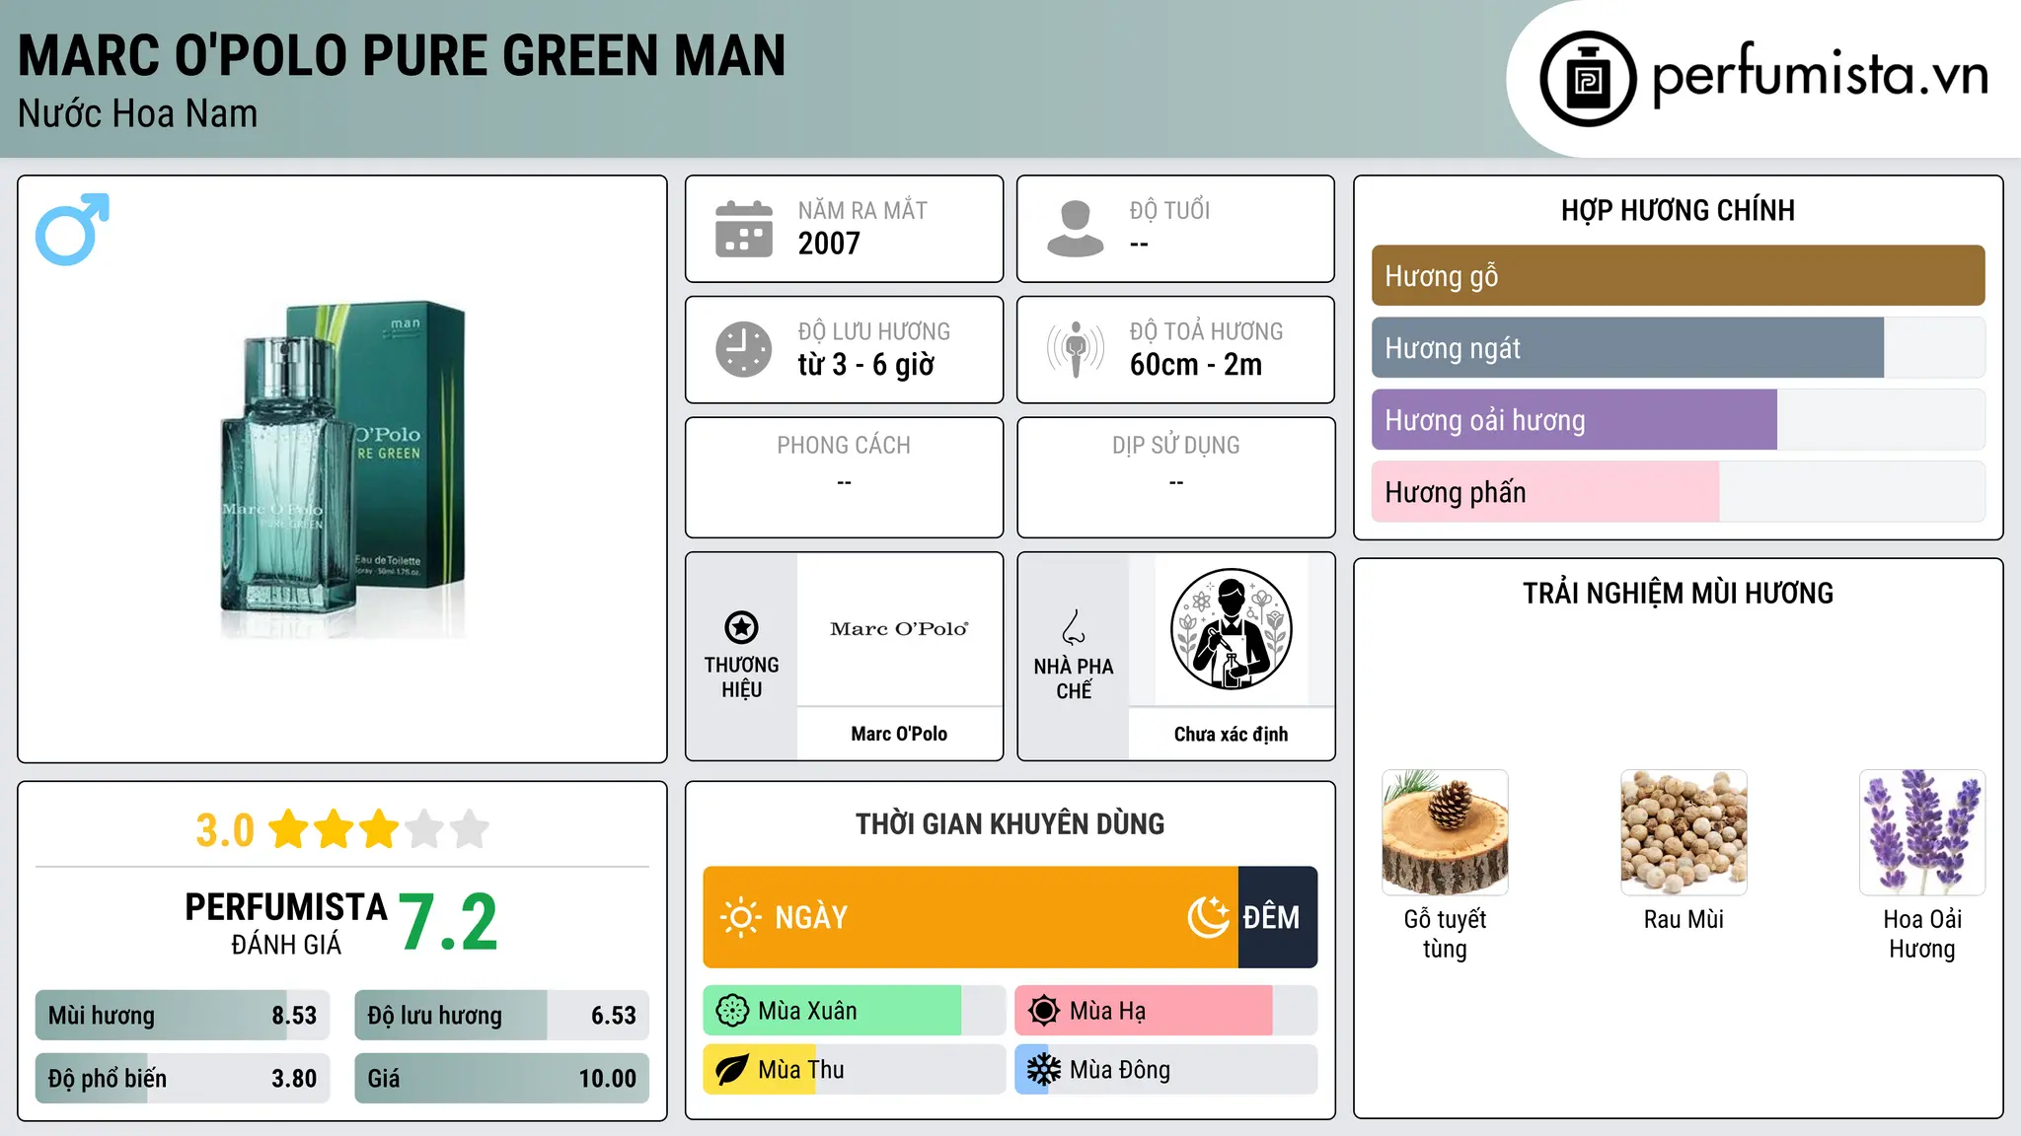
Task: Click the leaf icon beside Mùa Thu
Action: (732, 1070)
